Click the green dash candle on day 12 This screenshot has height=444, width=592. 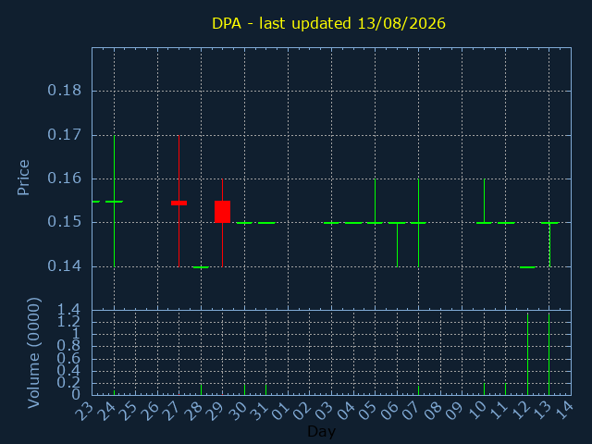[527, 267]
